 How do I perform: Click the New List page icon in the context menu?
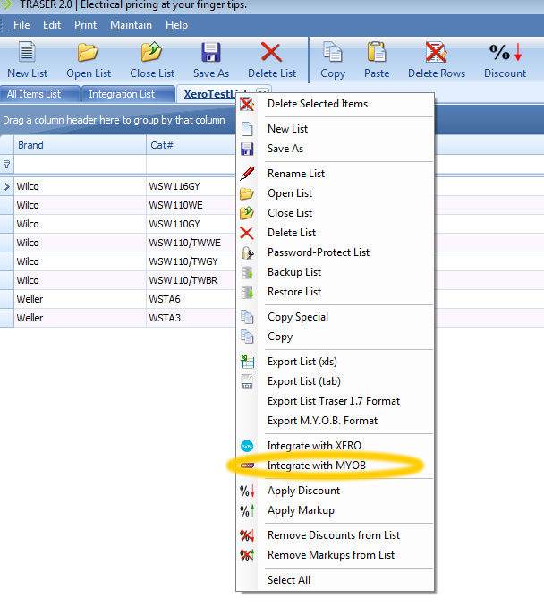247,129
